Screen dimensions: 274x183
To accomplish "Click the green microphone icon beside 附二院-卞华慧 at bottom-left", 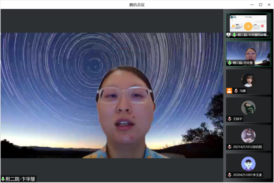I will pyautogui.click(x=3, y=179).
